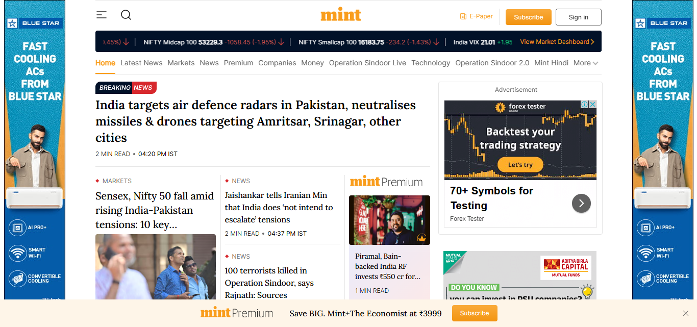
Task: Click the Piramal article thumbnail image
Action: point(389,220)
